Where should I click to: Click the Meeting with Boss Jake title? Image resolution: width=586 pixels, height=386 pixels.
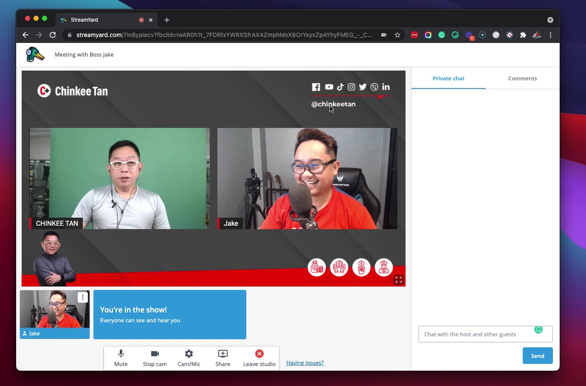click(x=84, y=54)
